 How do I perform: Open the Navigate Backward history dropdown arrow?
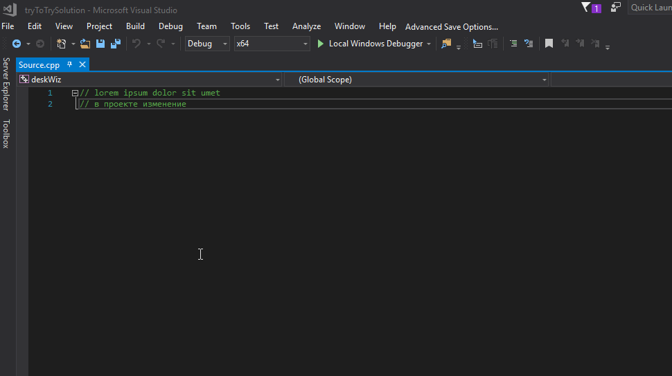28,44
